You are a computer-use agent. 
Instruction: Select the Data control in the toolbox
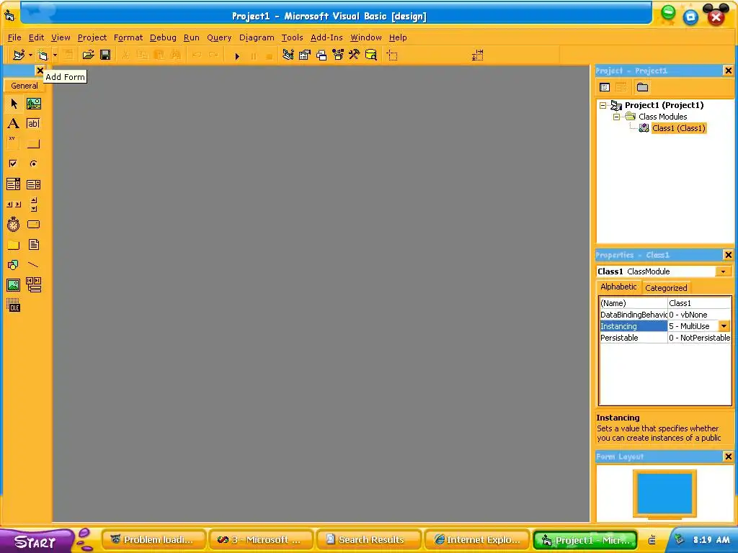click(x=33, y=285)
